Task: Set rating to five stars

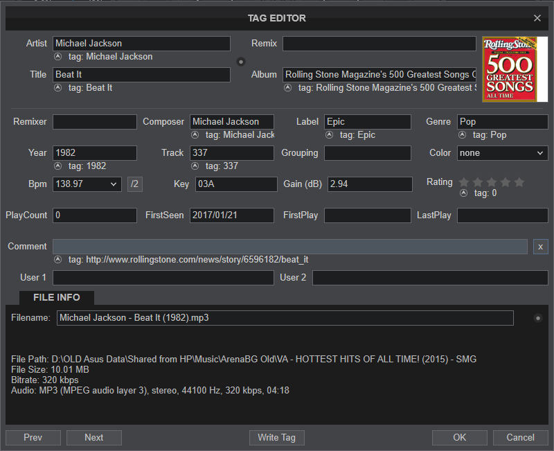Action: [x=519, y=182]
